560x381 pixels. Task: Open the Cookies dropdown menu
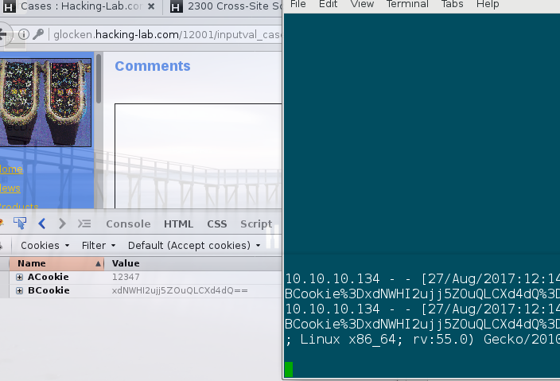[x=45, y=245]
